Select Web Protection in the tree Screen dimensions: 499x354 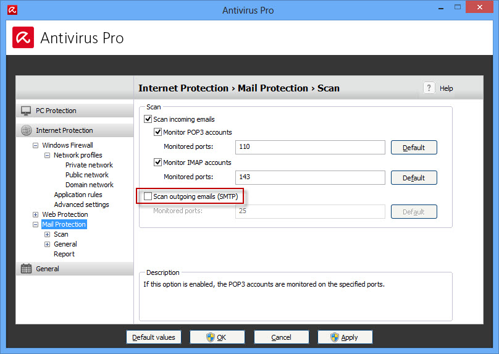tap(65, 214)
